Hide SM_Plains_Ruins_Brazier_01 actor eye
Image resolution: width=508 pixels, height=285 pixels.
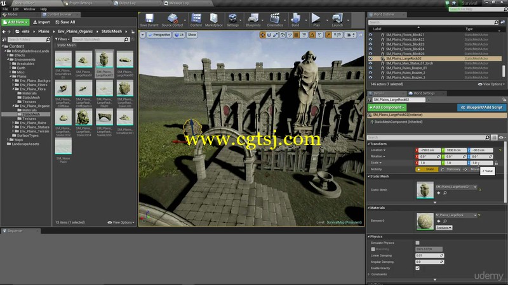tap(371, 68)
